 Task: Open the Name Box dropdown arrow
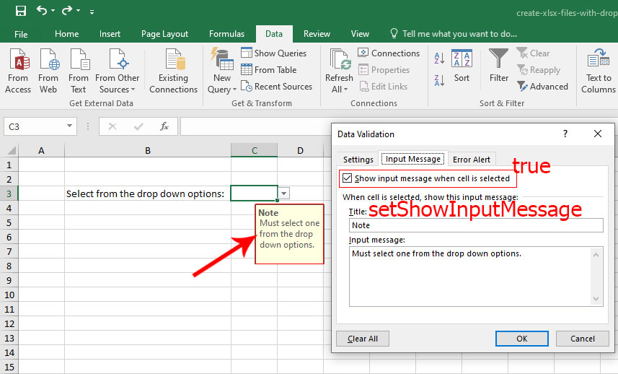click(x=69, y=126)
